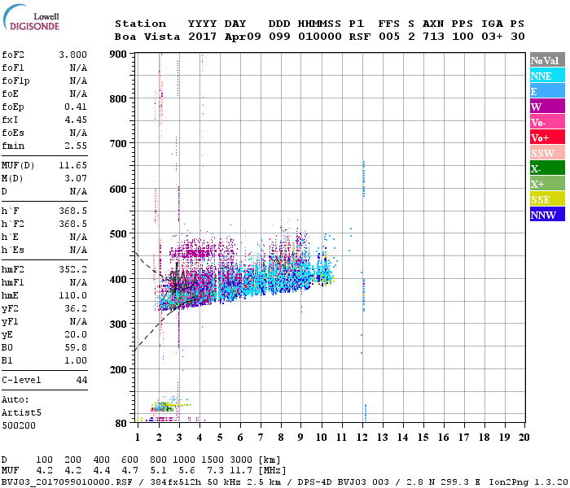The height and width of the screenshot is (488, 570).
Task: Select the hmF2 value 352.2
Action: [72, 269]
